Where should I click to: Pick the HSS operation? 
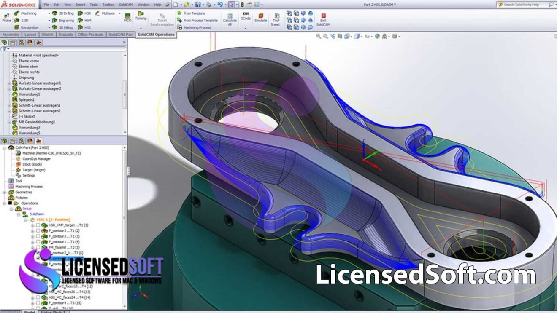click(x=85, y=27)
